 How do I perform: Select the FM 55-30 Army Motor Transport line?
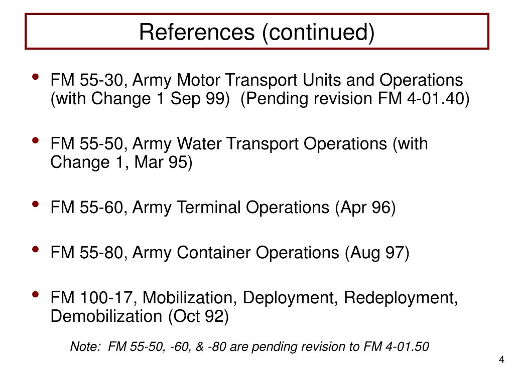256,80
